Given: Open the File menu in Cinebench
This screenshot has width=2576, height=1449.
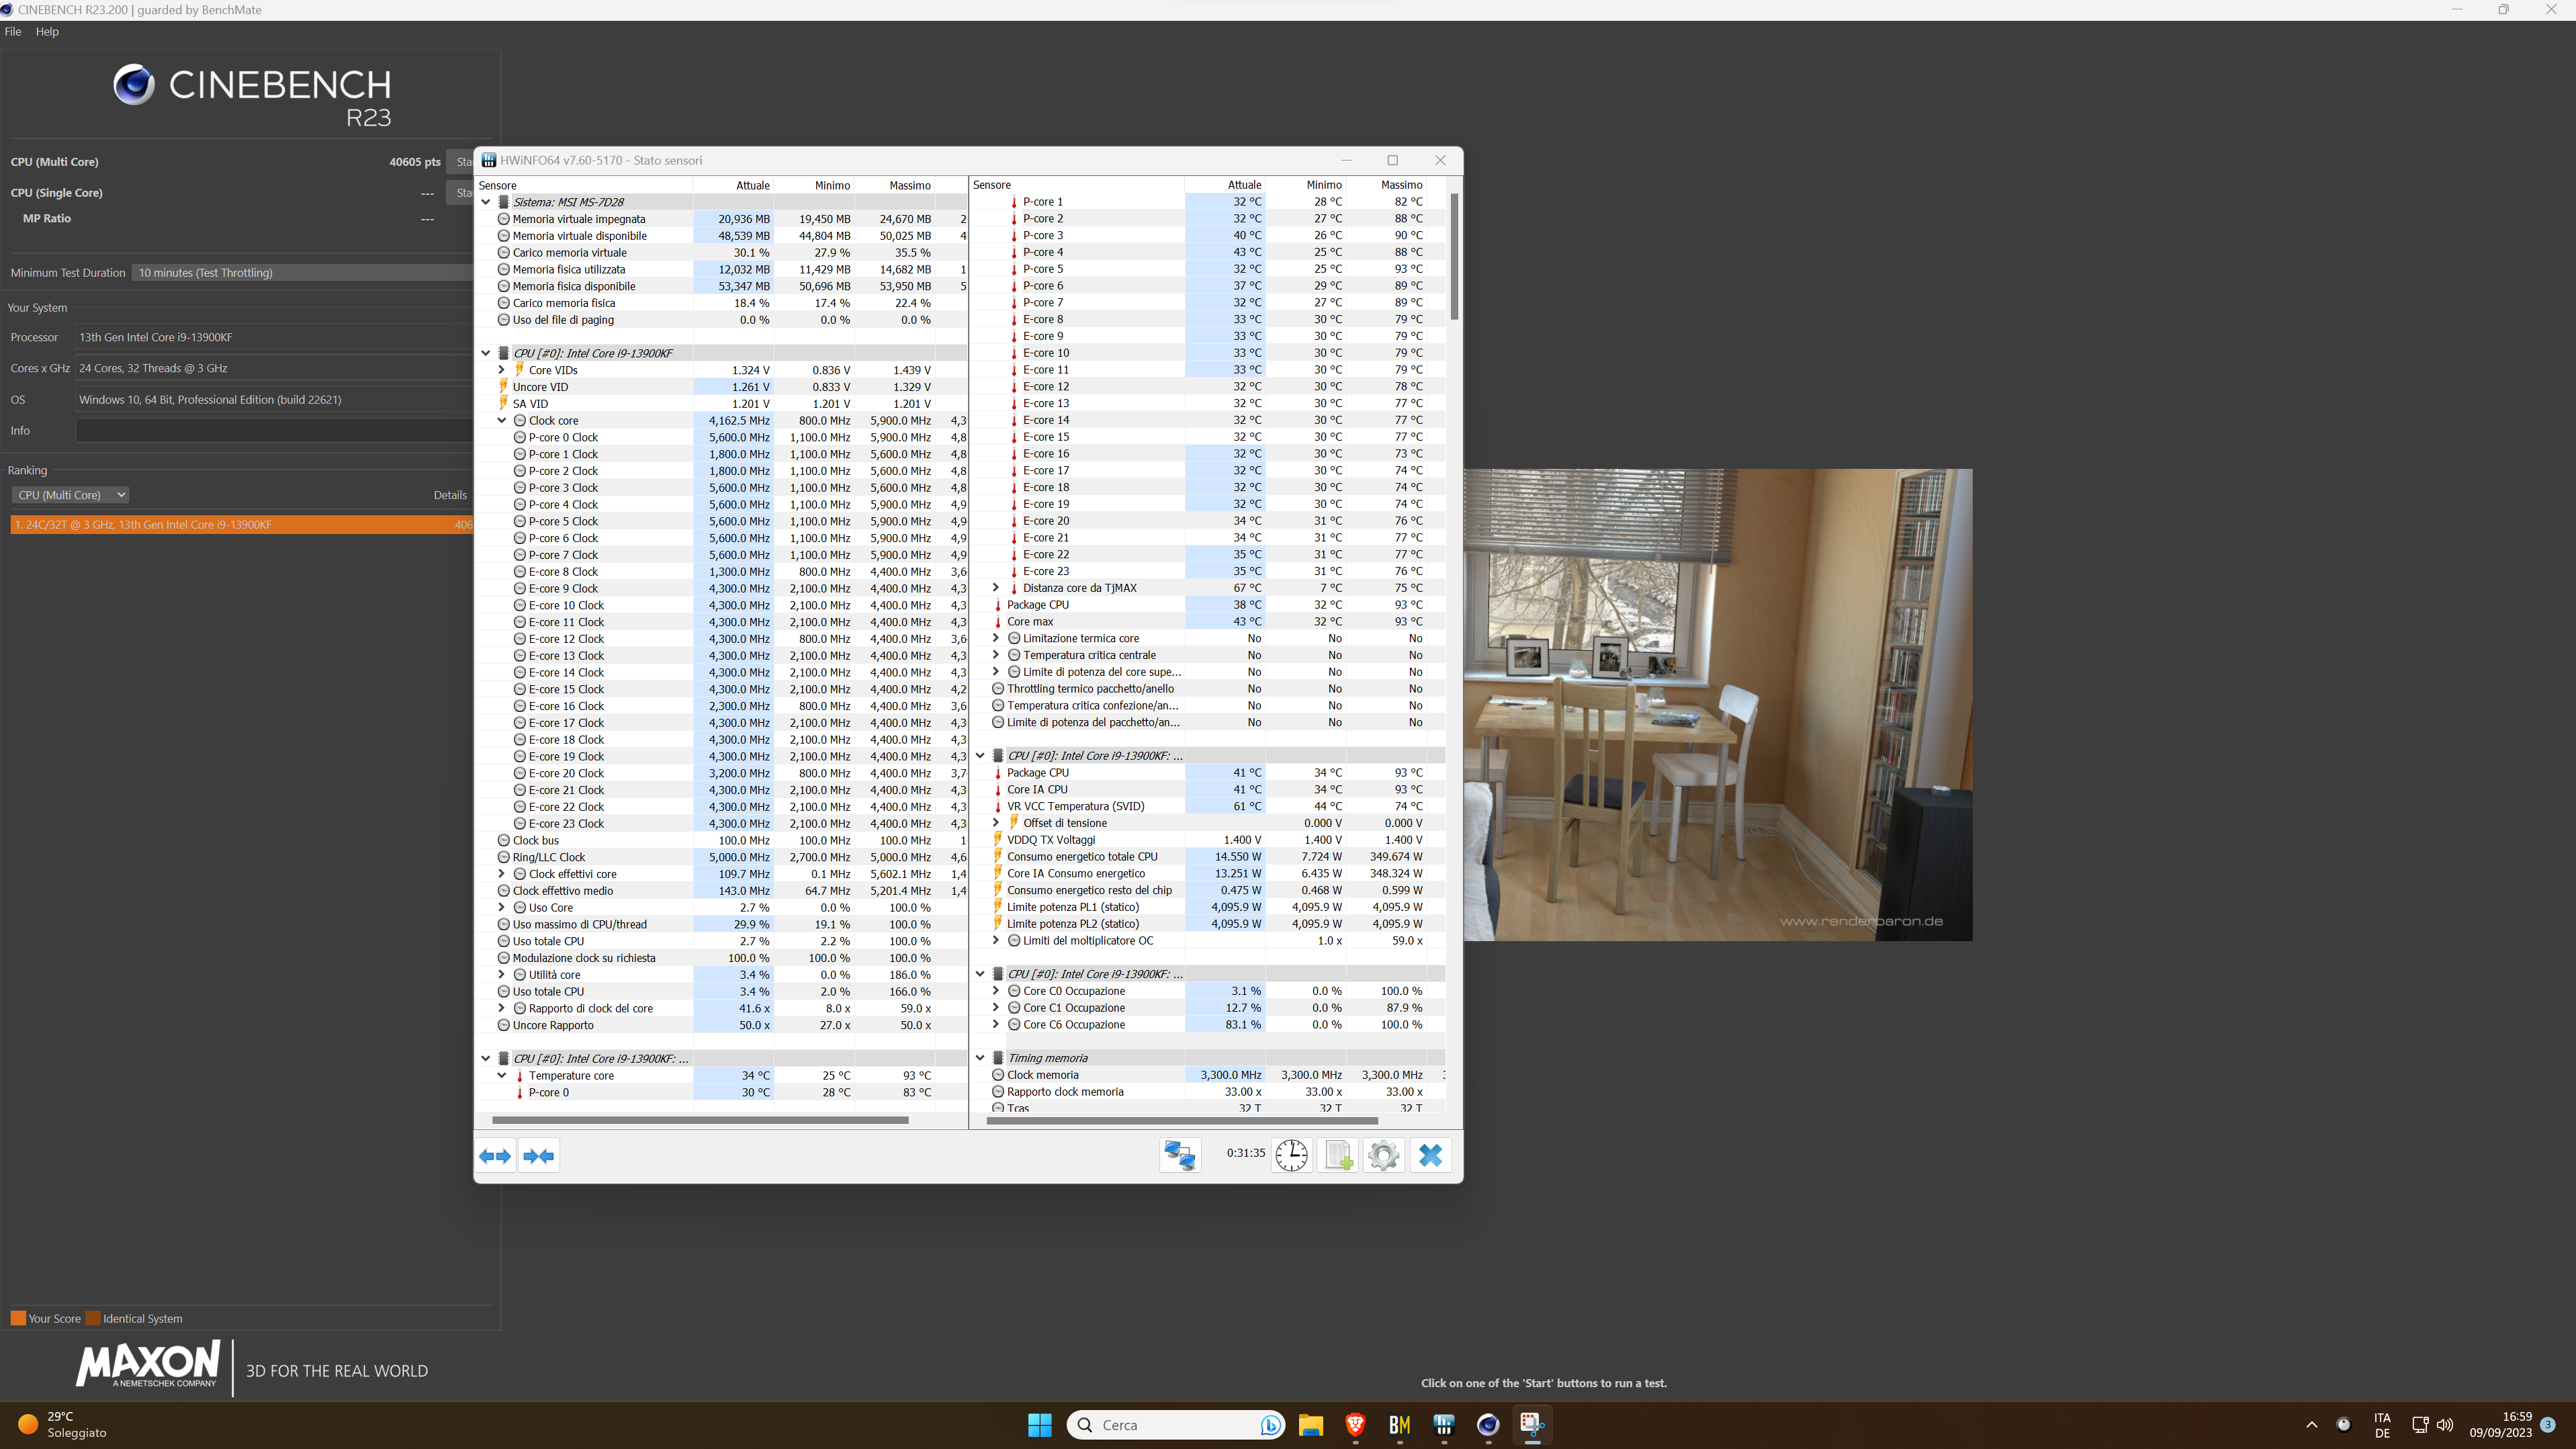Looking at the screenshot, I should click(x=13, y=32).
